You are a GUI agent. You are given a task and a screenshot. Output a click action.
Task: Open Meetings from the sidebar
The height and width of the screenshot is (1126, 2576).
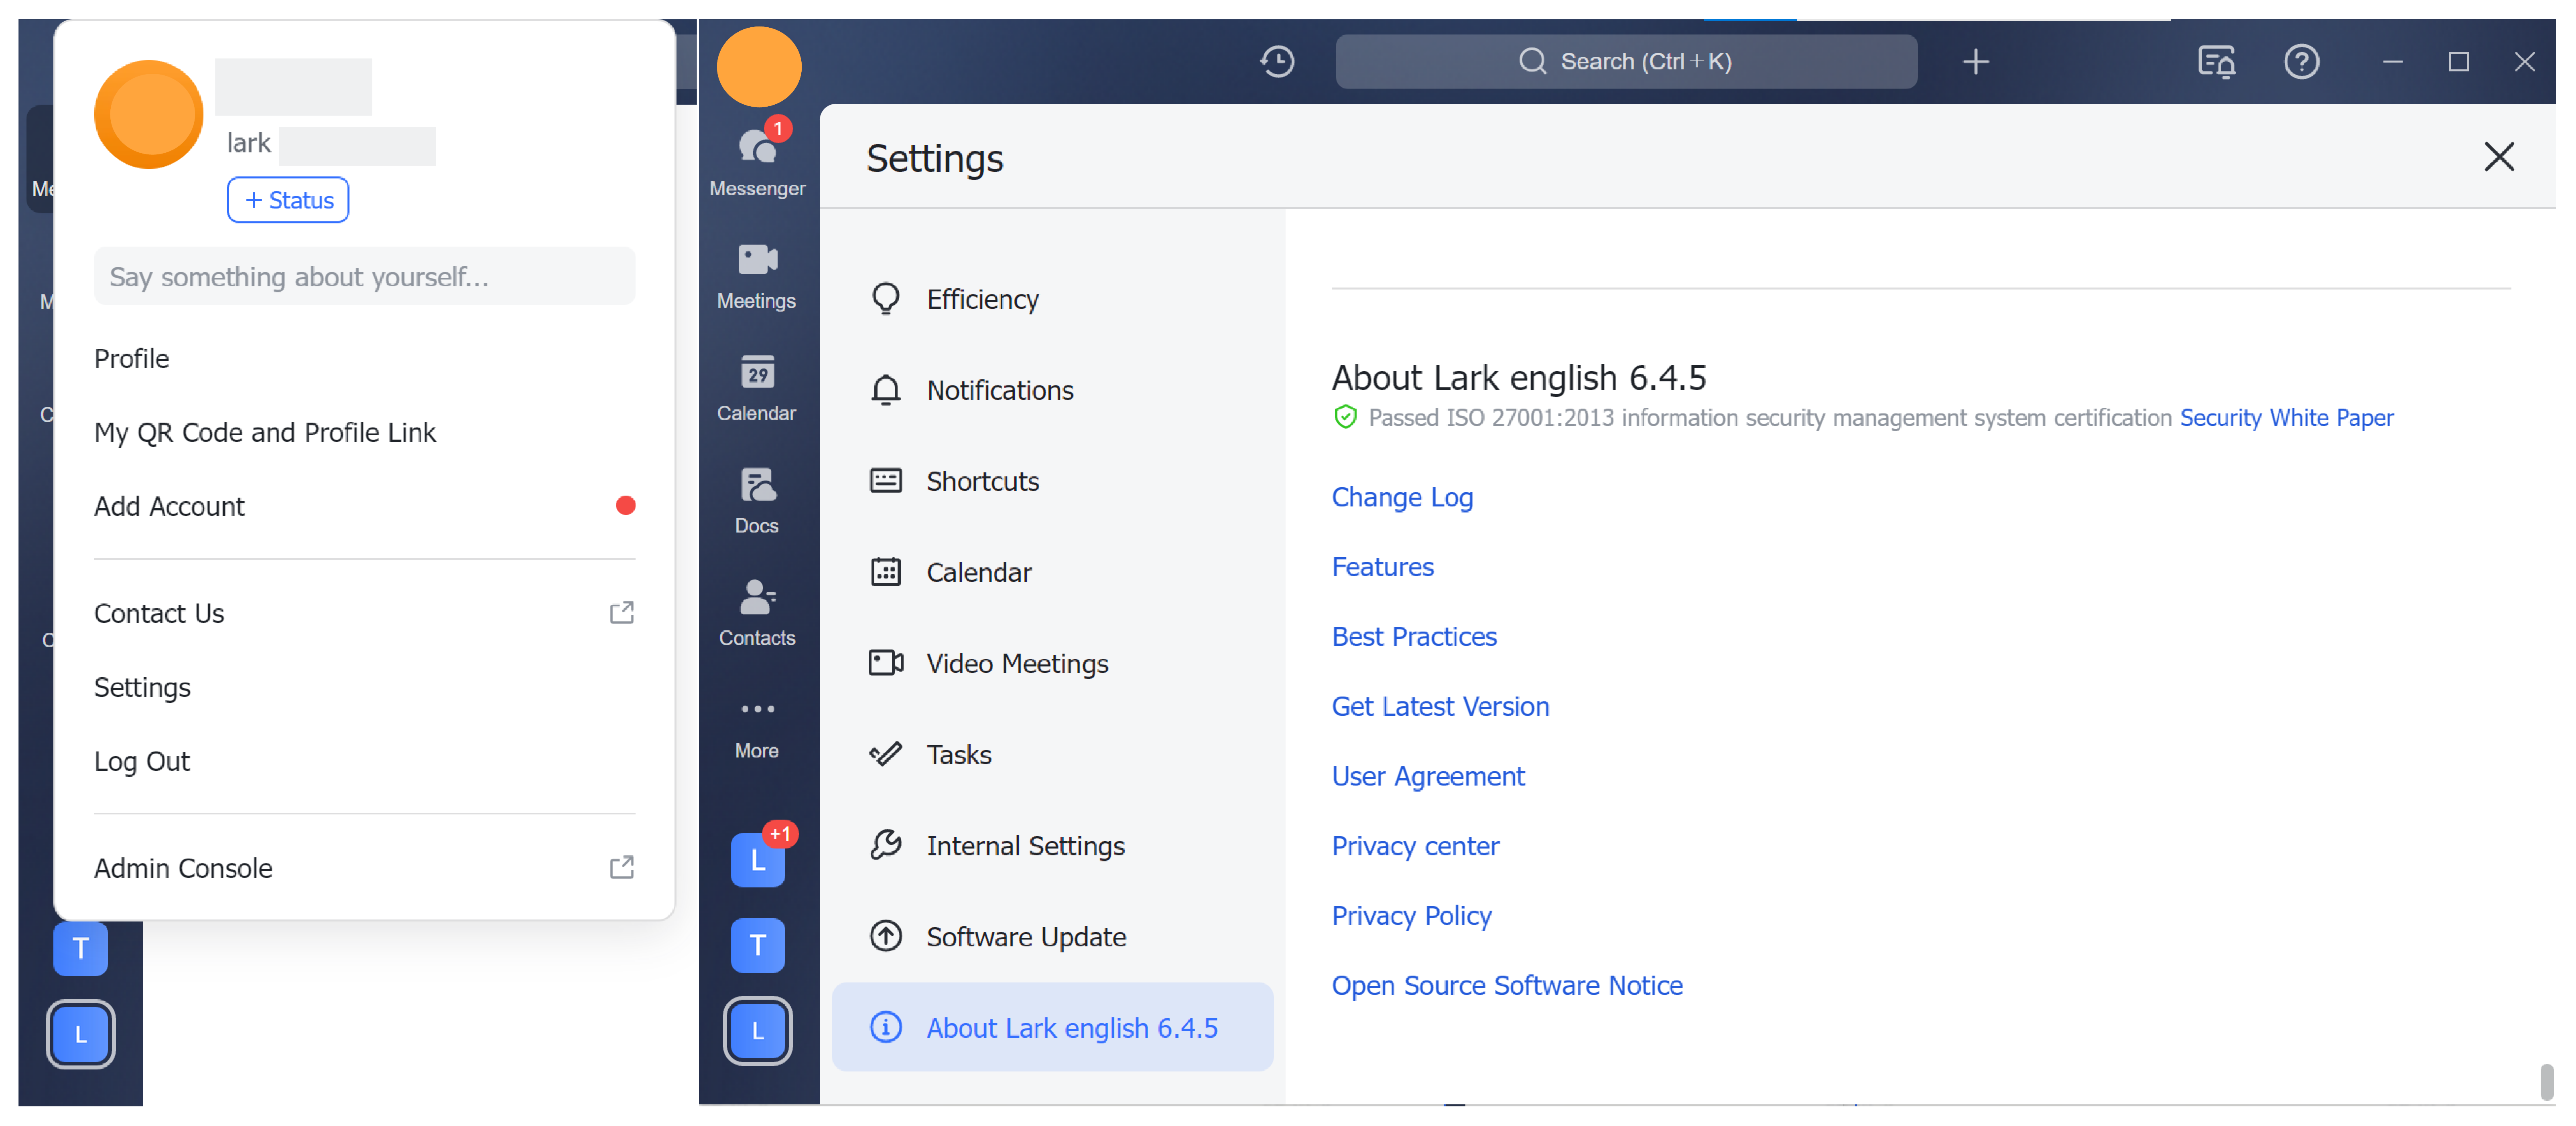click(x=757, y=275)
